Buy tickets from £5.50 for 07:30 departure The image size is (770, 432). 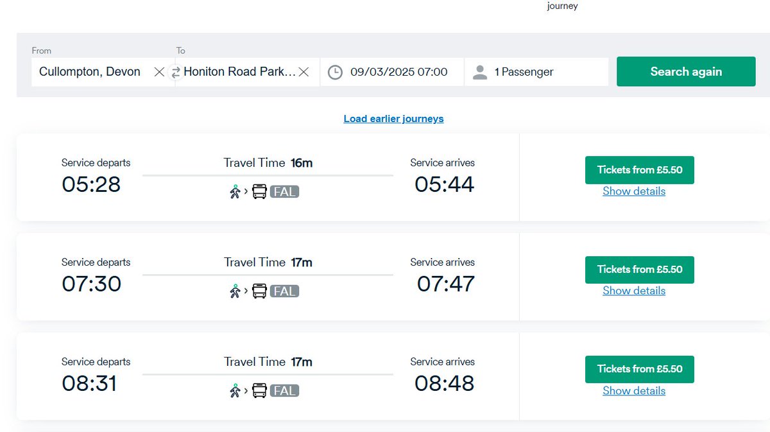pyautogui.click(x=640, y=270)
